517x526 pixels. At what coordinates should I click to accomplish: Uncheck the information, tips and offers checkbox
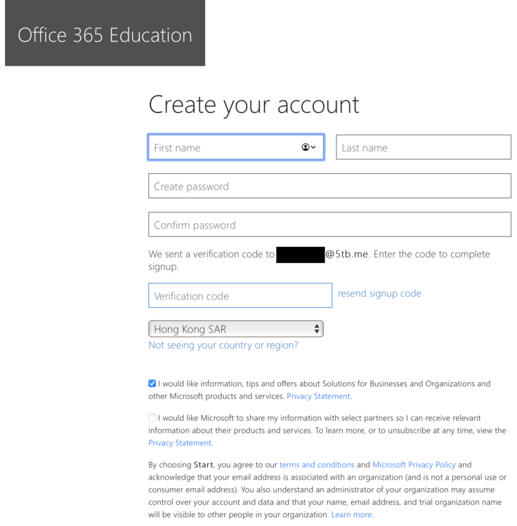[x=152, y=384]
